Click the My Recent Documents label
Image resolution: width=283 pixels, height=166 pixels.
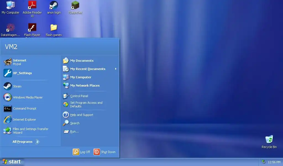pyautogui.click(x=88, y=69)
